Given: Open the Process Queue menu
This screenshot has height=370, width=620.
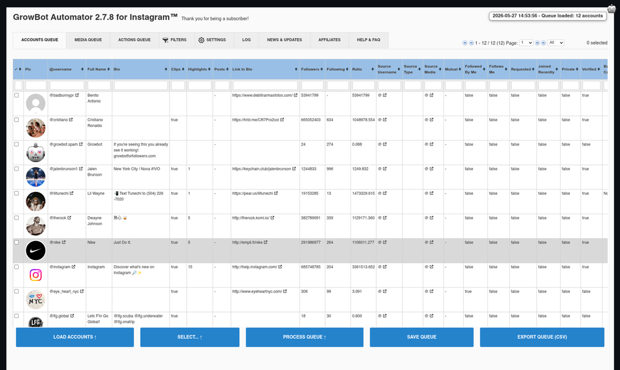Looking at the screenshot, I should pos(304,337).
